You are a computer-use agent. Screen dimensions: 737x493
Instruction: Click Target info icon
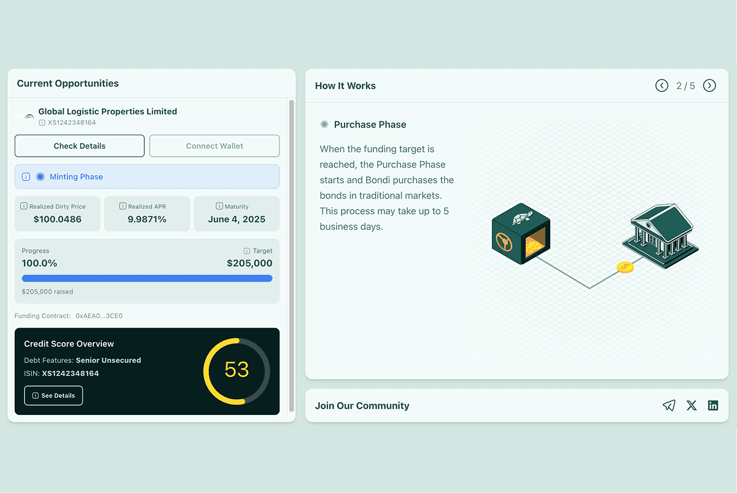[x=247, y=251]
